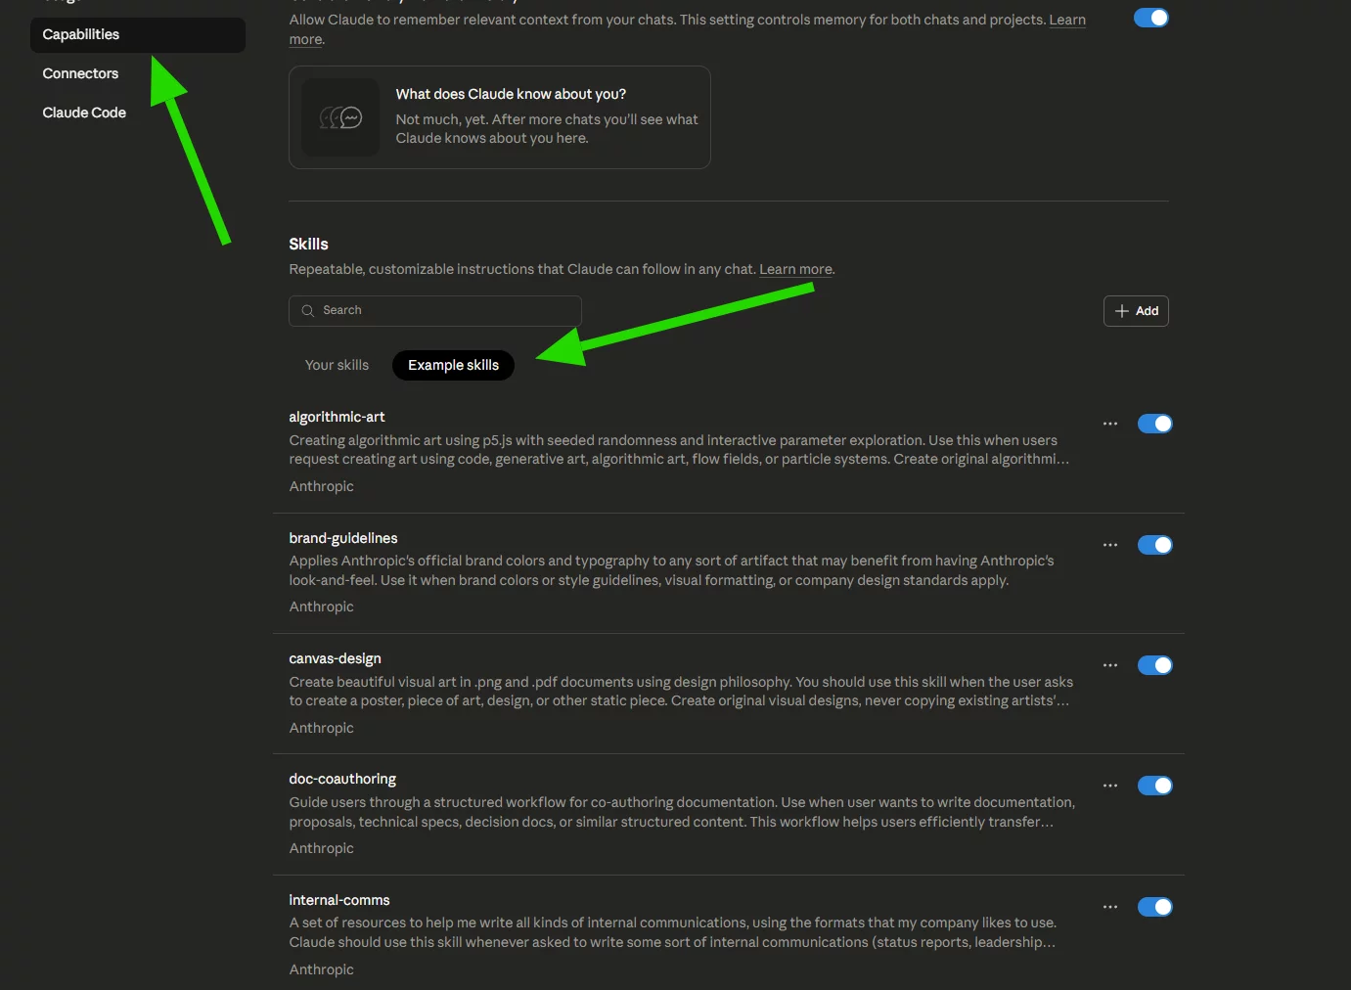Turn off the brand-guidelines skill
Viewport: 1351px width, 990px height.
click(x=1154, y=545)
